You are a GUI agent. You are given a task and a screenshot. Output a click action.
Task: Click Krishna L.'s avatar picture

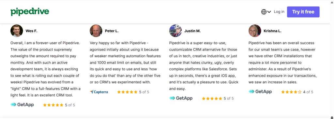point(255,31)
